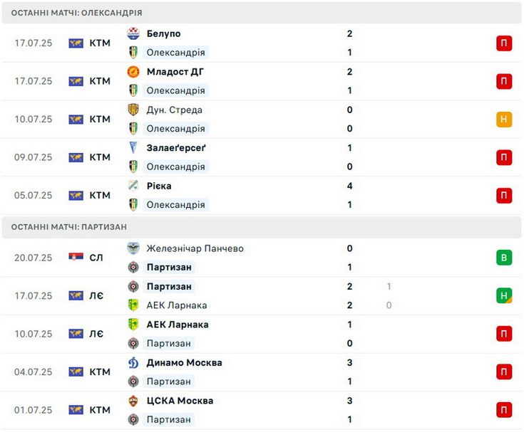Click the green В win badge
Screen dimensions: 524x432
click(504, 258)
